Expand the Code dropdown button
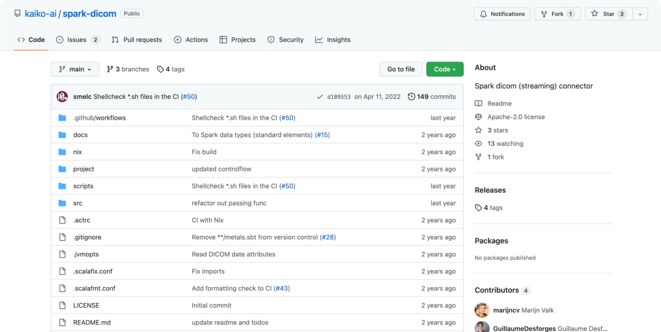The image size is (661, 332). 444,69
